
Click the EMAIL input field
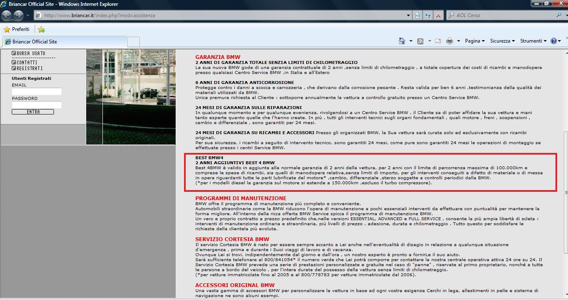pos(36,92)
